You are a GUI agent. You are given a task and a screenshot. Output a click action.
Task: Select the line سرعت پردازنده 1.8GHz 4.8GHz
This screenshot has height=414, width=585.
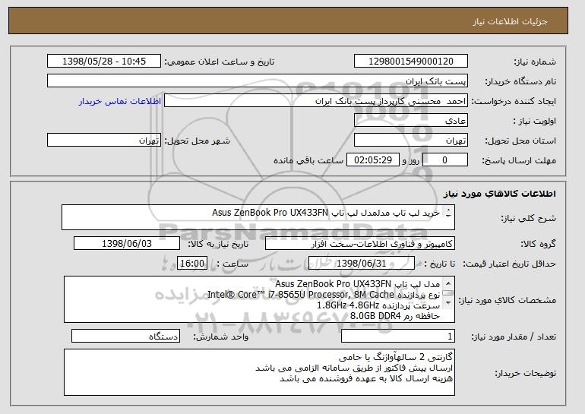pos(378,305)
